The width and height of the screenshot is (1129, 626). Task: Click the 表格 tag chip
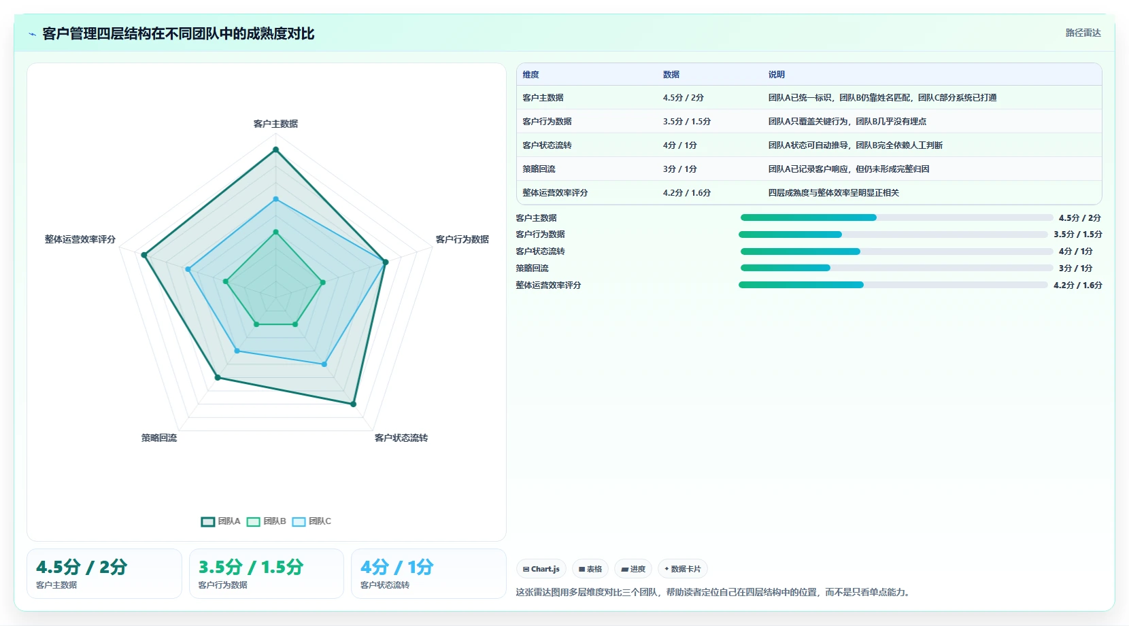[x=590, y=569]
